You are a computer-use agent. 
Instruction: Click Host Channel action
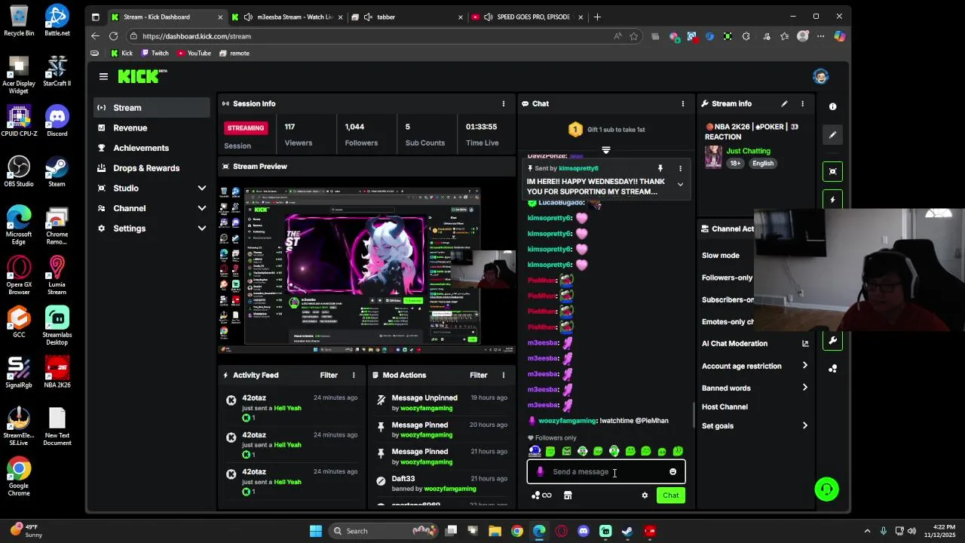pos(725,407)
